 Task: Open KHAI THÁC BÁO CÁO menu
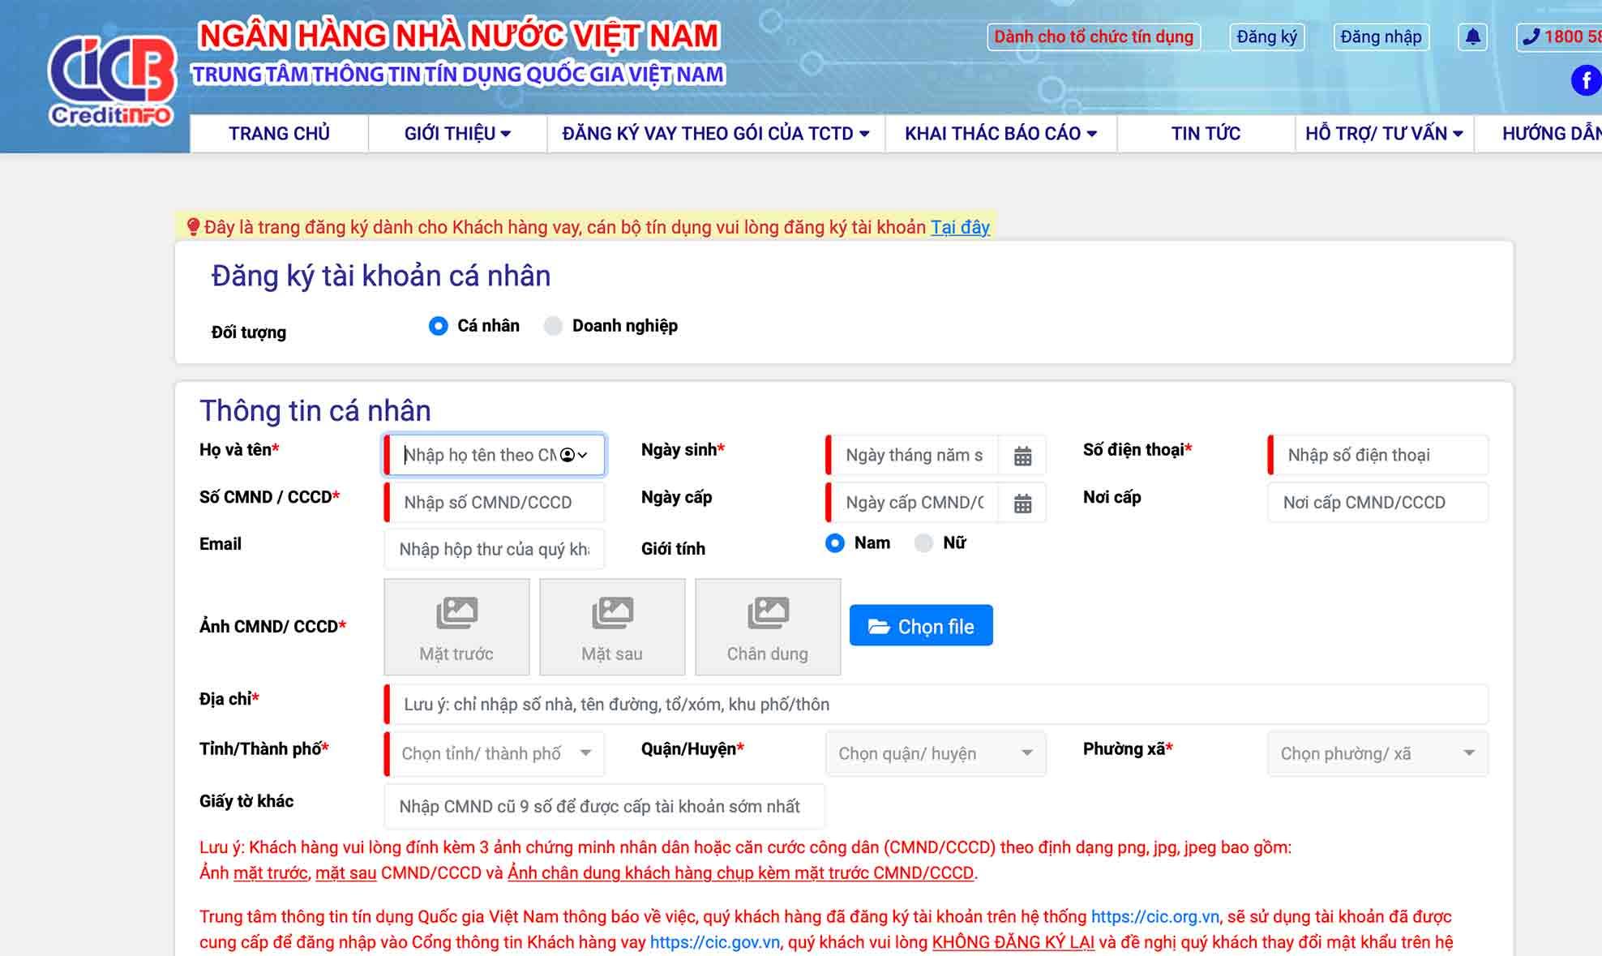pos(996,133)
